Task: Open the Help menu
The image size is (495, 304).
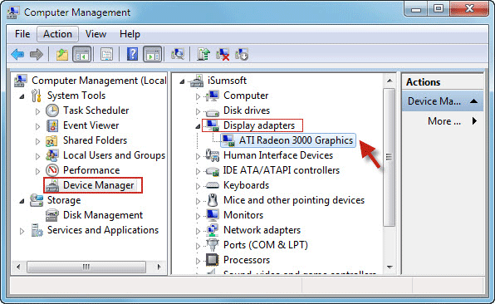Action: 130,34
